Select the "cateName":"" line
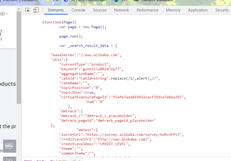 pos(74,83)
